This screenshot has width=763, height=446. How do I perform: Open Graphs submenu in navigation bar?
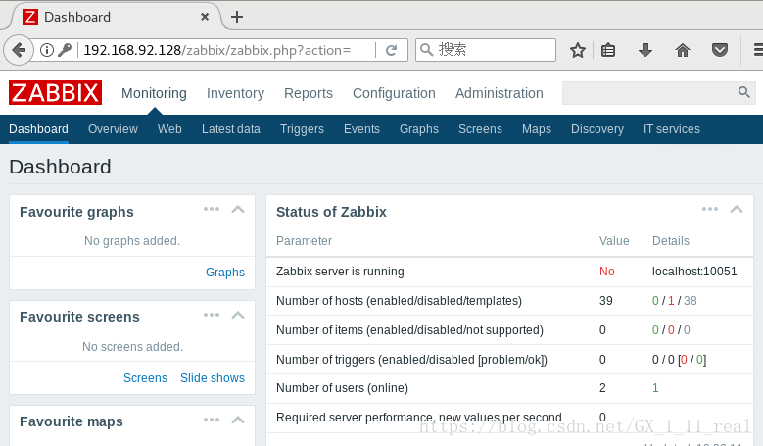[419, 129]
